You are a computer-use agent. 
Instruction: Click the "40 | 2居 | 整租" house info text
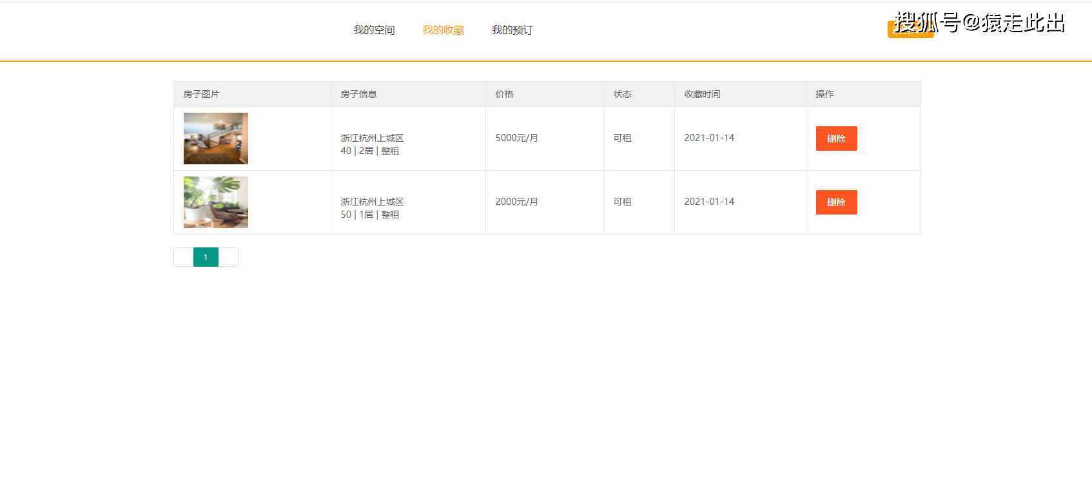coord(370,151)
